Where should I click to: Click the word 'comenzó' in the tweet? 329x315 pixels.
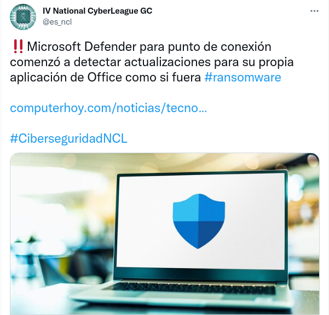tap(37, 62)
